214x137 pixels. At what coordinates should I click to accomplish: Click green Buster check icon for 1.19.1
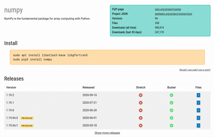(172, 103)
